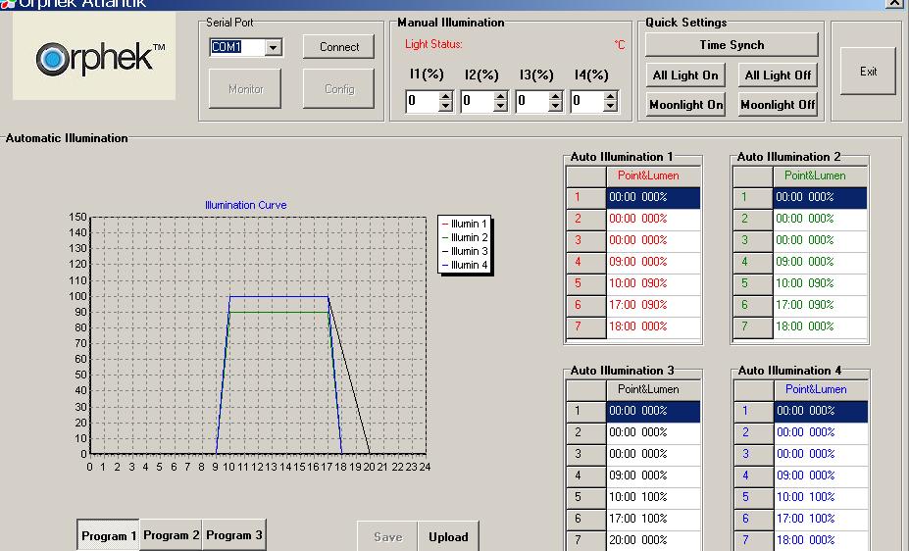Image resolution: width=909 pixels, height=551 pixels.
Task: Increase the I2(%) value with up arrow
Action: [500, 96]
